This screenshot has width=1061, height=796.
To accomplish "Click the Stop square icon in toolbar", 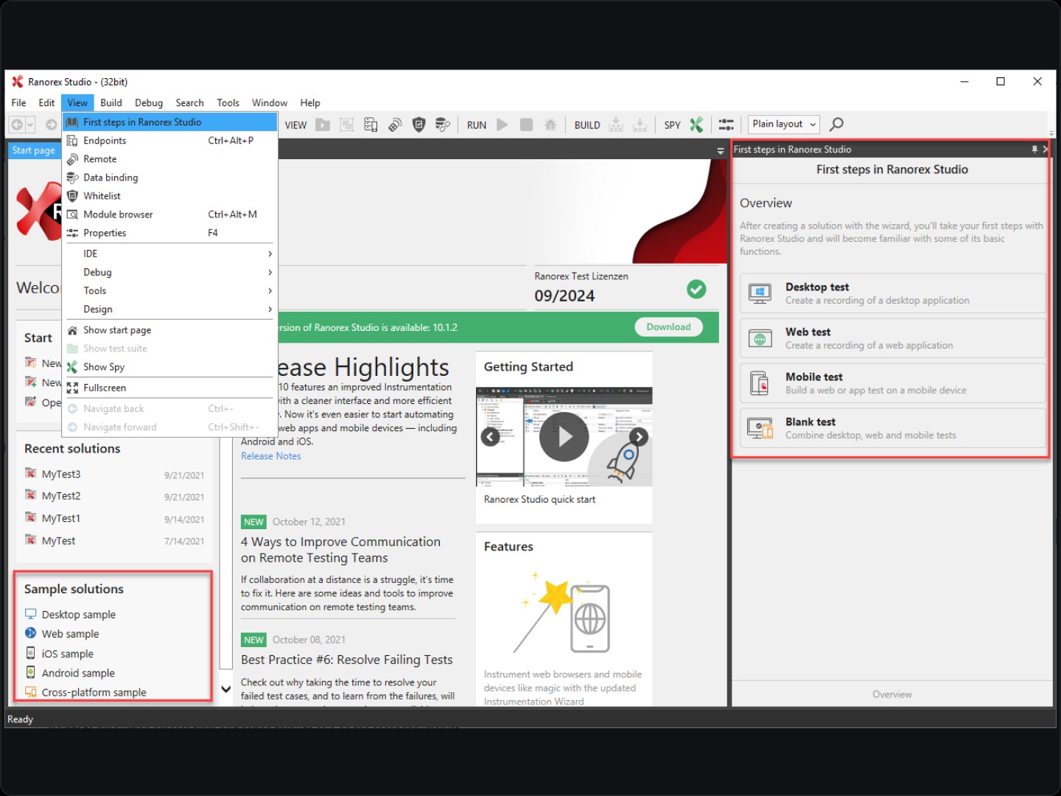I will point(526,125).
